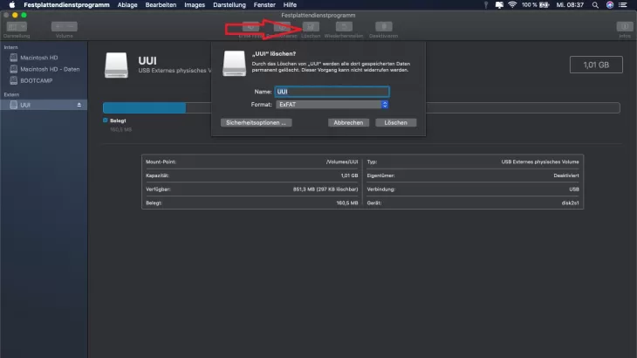637x358 pixels.
Task: Click the Name text field containing UUI
Action: pos(332,91)
